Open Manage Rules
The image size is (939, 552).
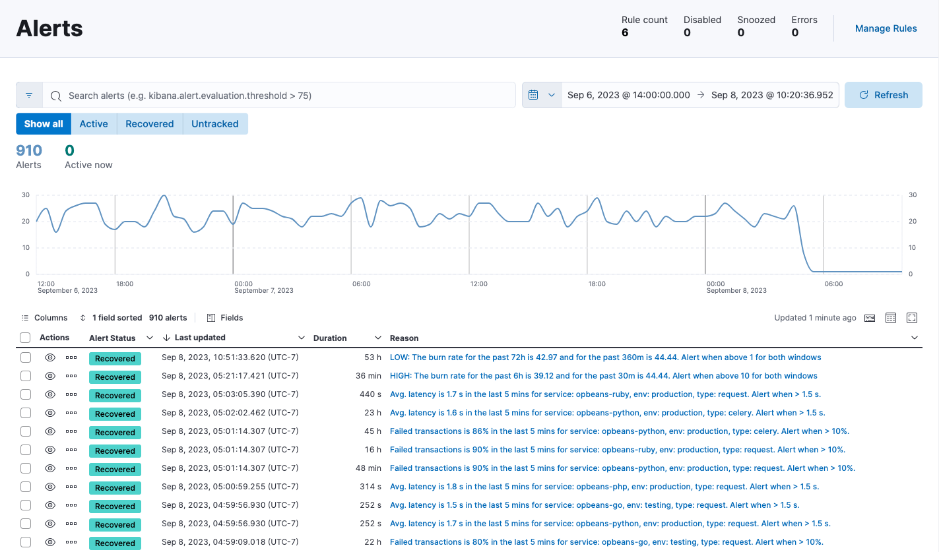pos(886,28)
